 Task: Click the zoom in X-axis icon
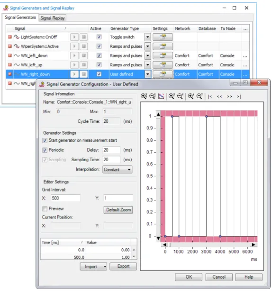[172, 96]
